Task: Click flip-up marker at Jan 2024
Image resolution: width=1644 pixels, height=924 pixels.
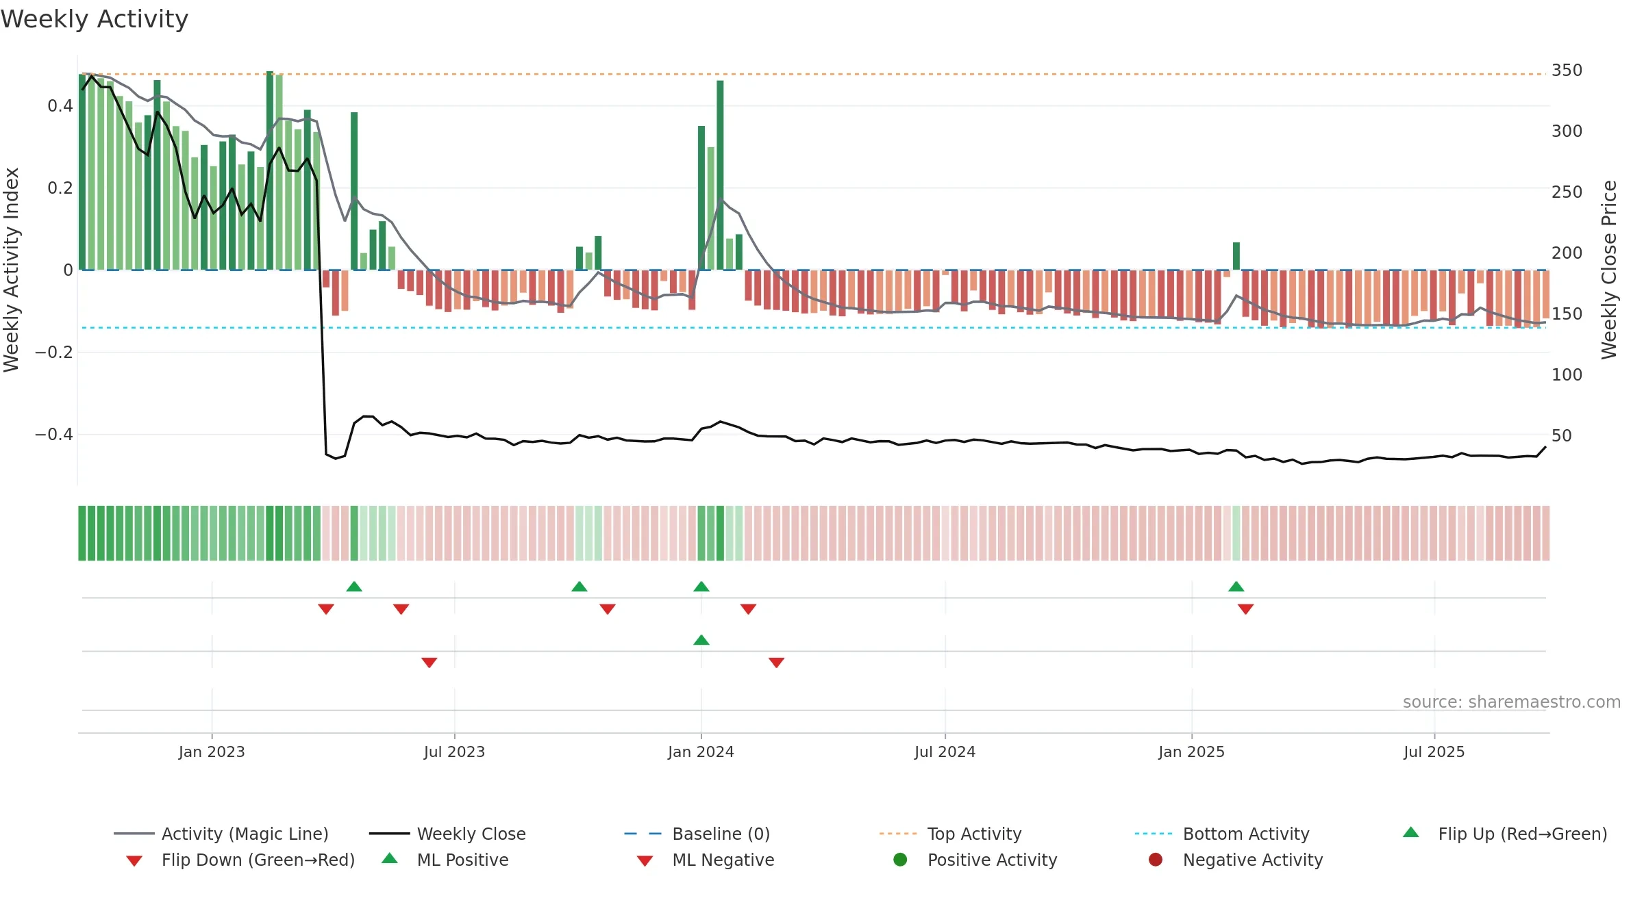Action: [x=701, y=587]
